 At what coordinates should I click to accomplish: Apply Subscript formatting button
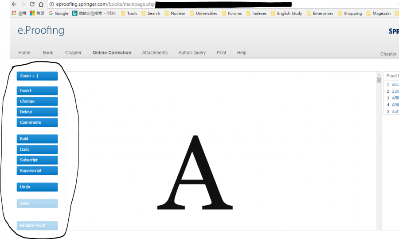[x=37, y=160]
